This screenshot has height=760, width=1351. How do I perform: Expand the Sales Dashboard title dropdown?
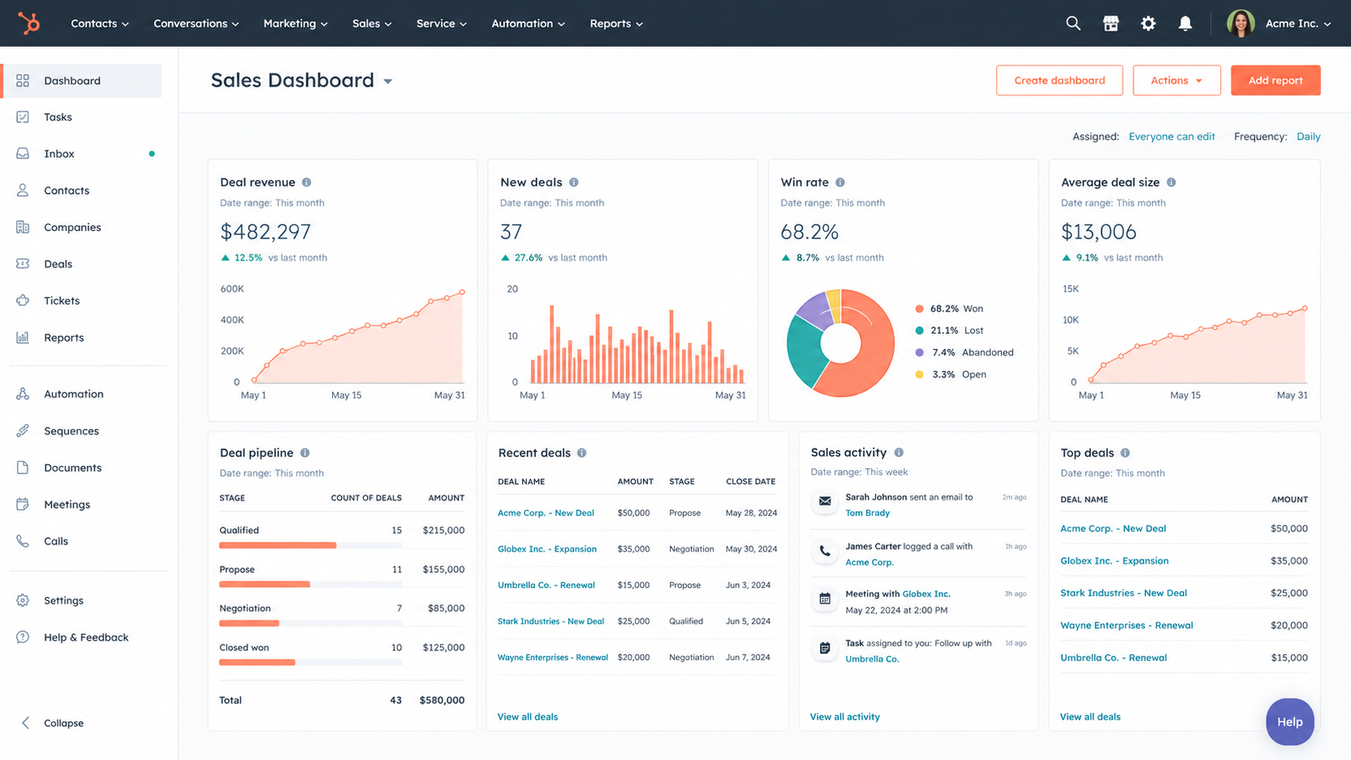click(x=388, y=82)
